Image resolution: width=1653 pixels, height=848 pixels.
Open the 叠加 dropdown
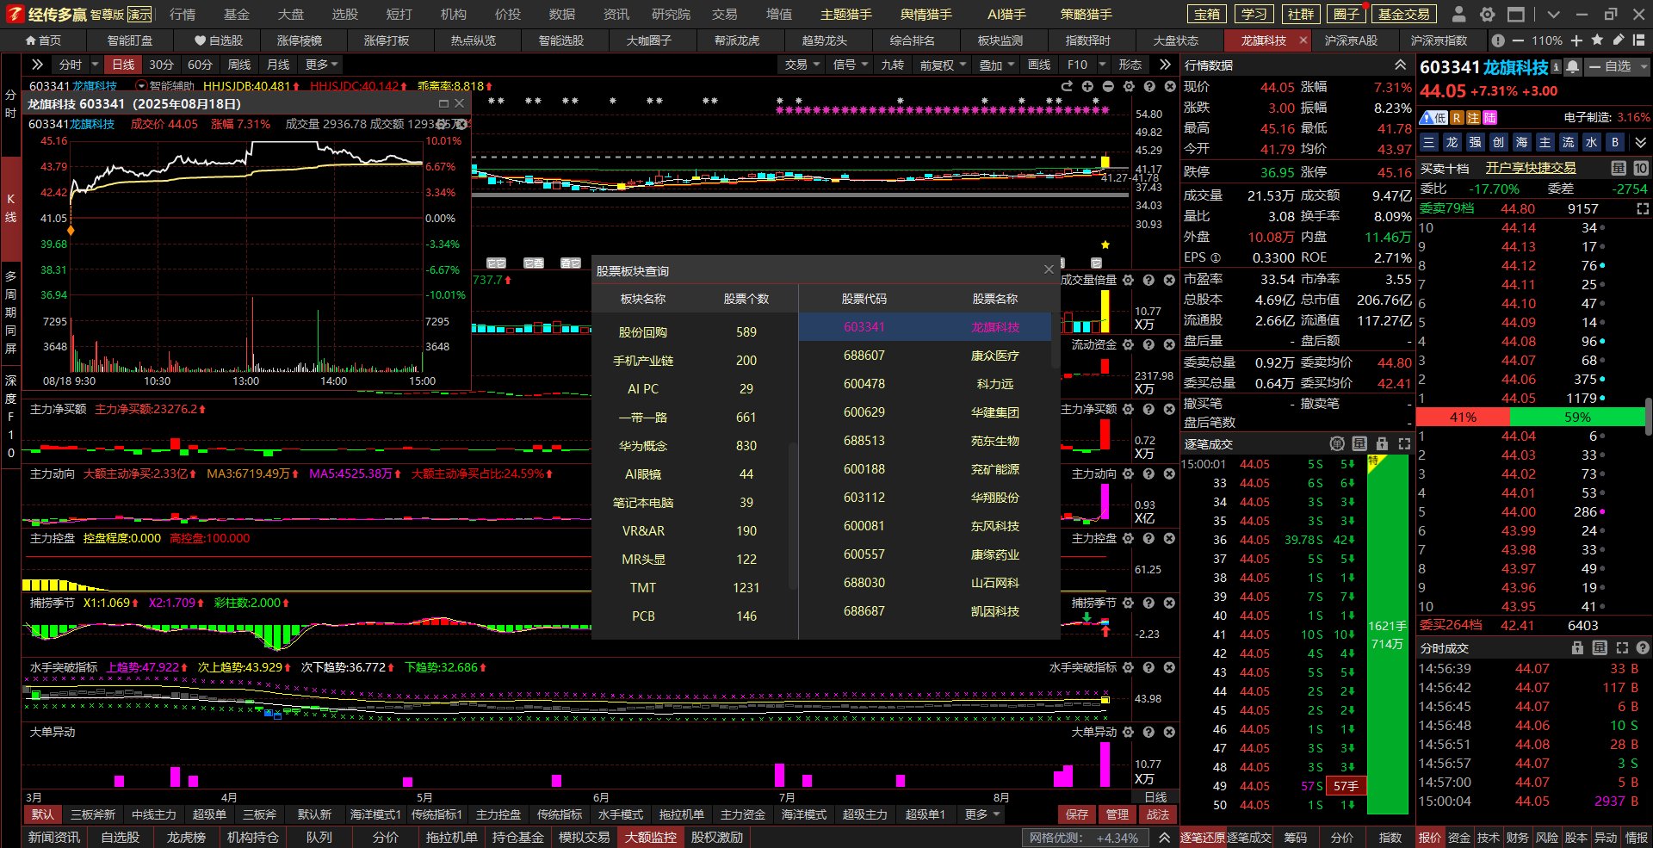tap(996, 65)
